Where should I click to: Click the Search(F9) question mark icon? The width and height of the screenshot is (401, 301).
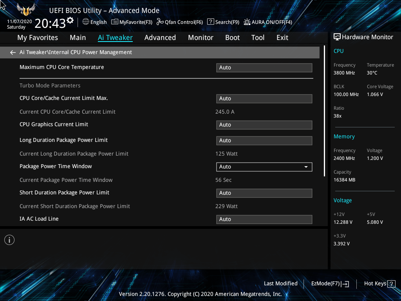[x=210, y=22]
